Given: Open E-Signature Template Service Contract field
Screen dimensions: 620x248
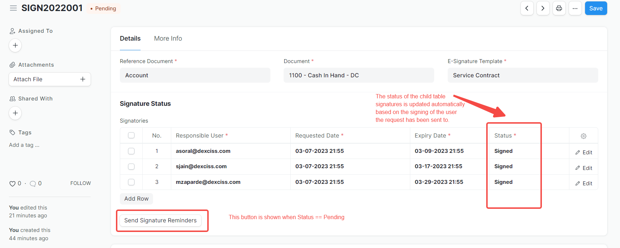Looking at the screenshot, I should (523, 75).
